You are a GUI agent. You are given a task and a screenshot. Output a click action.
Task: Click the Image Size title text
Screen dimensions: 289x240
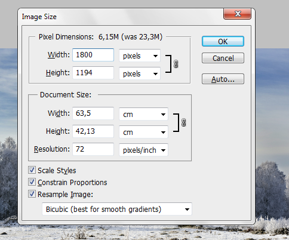tap(39, 17)
